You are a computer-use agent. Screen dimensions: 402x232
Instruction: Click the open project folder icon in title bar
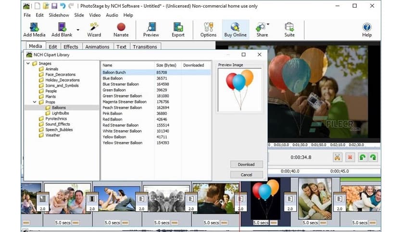[x=46, y=6]
